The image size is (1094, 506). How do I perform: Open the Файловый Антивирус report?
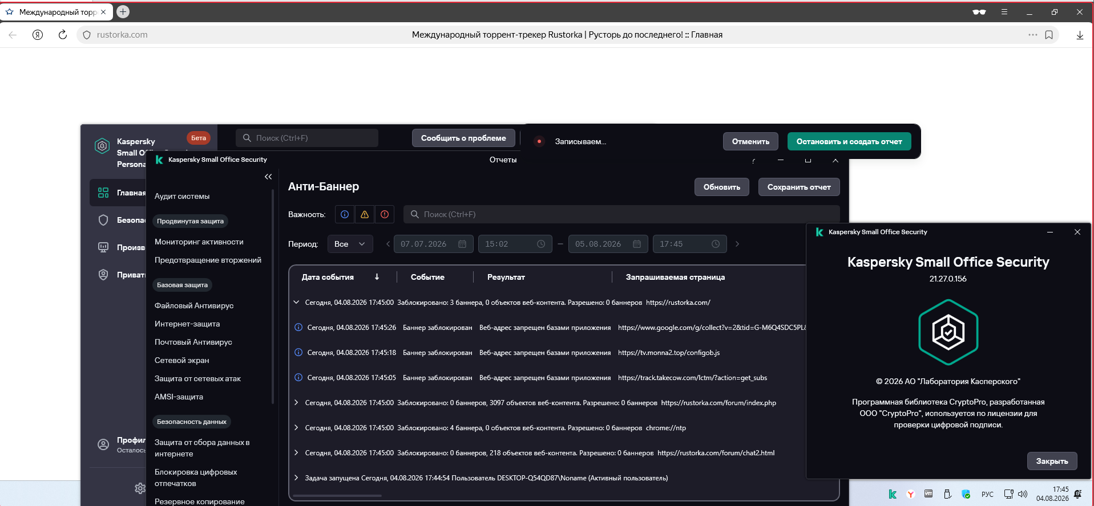194,305
